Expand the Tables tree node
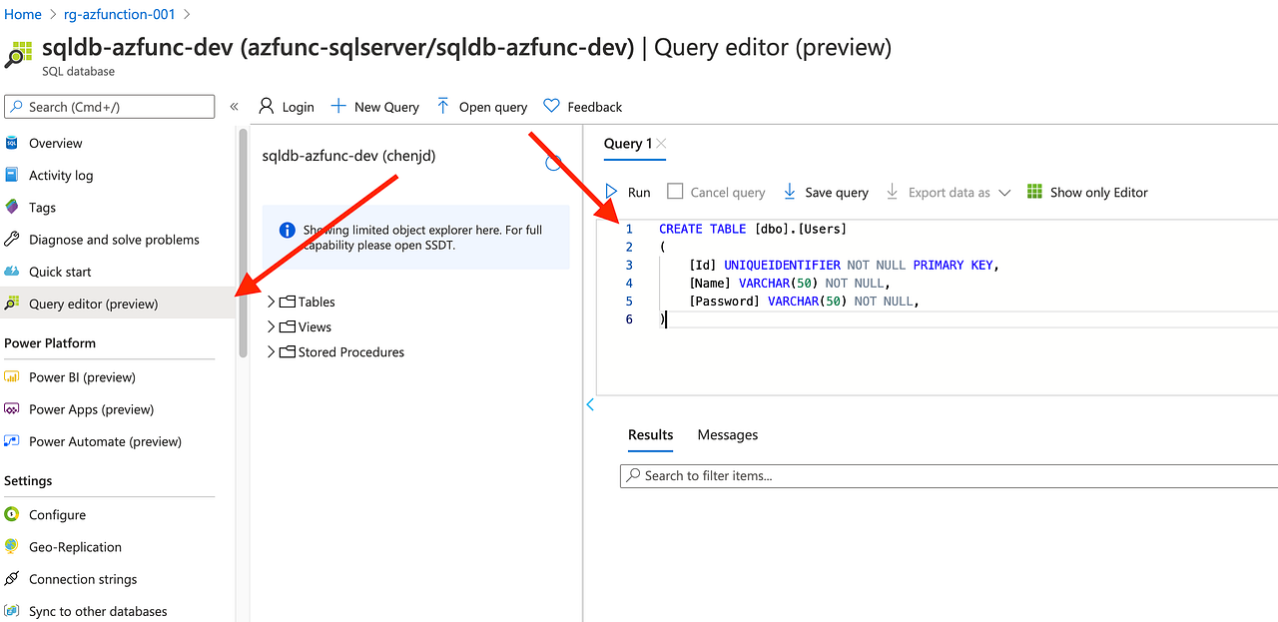 pos(270,301)
